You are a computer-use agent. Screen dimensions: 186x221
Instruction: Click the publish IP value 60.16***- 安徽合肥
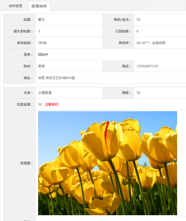[151, 43]
